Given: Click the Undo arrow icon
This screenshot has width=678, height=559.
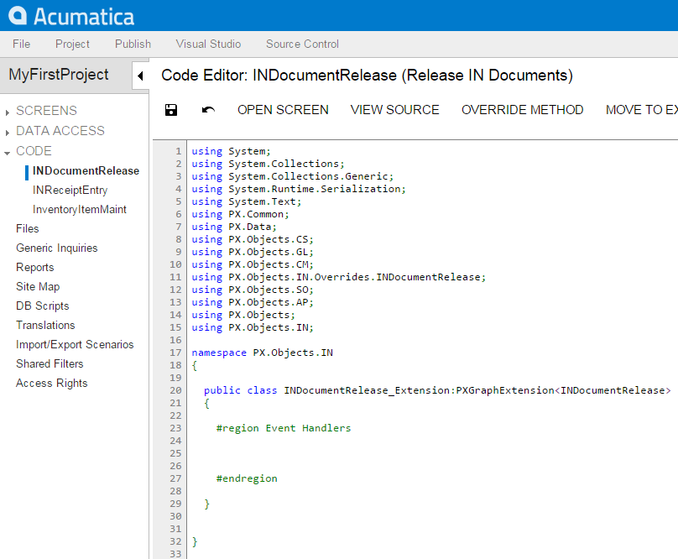Looking at the screenshot, I should click(208, 110).
